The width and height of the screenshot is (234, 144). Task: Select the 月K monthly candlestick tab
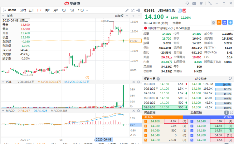[x=56, y=10]
